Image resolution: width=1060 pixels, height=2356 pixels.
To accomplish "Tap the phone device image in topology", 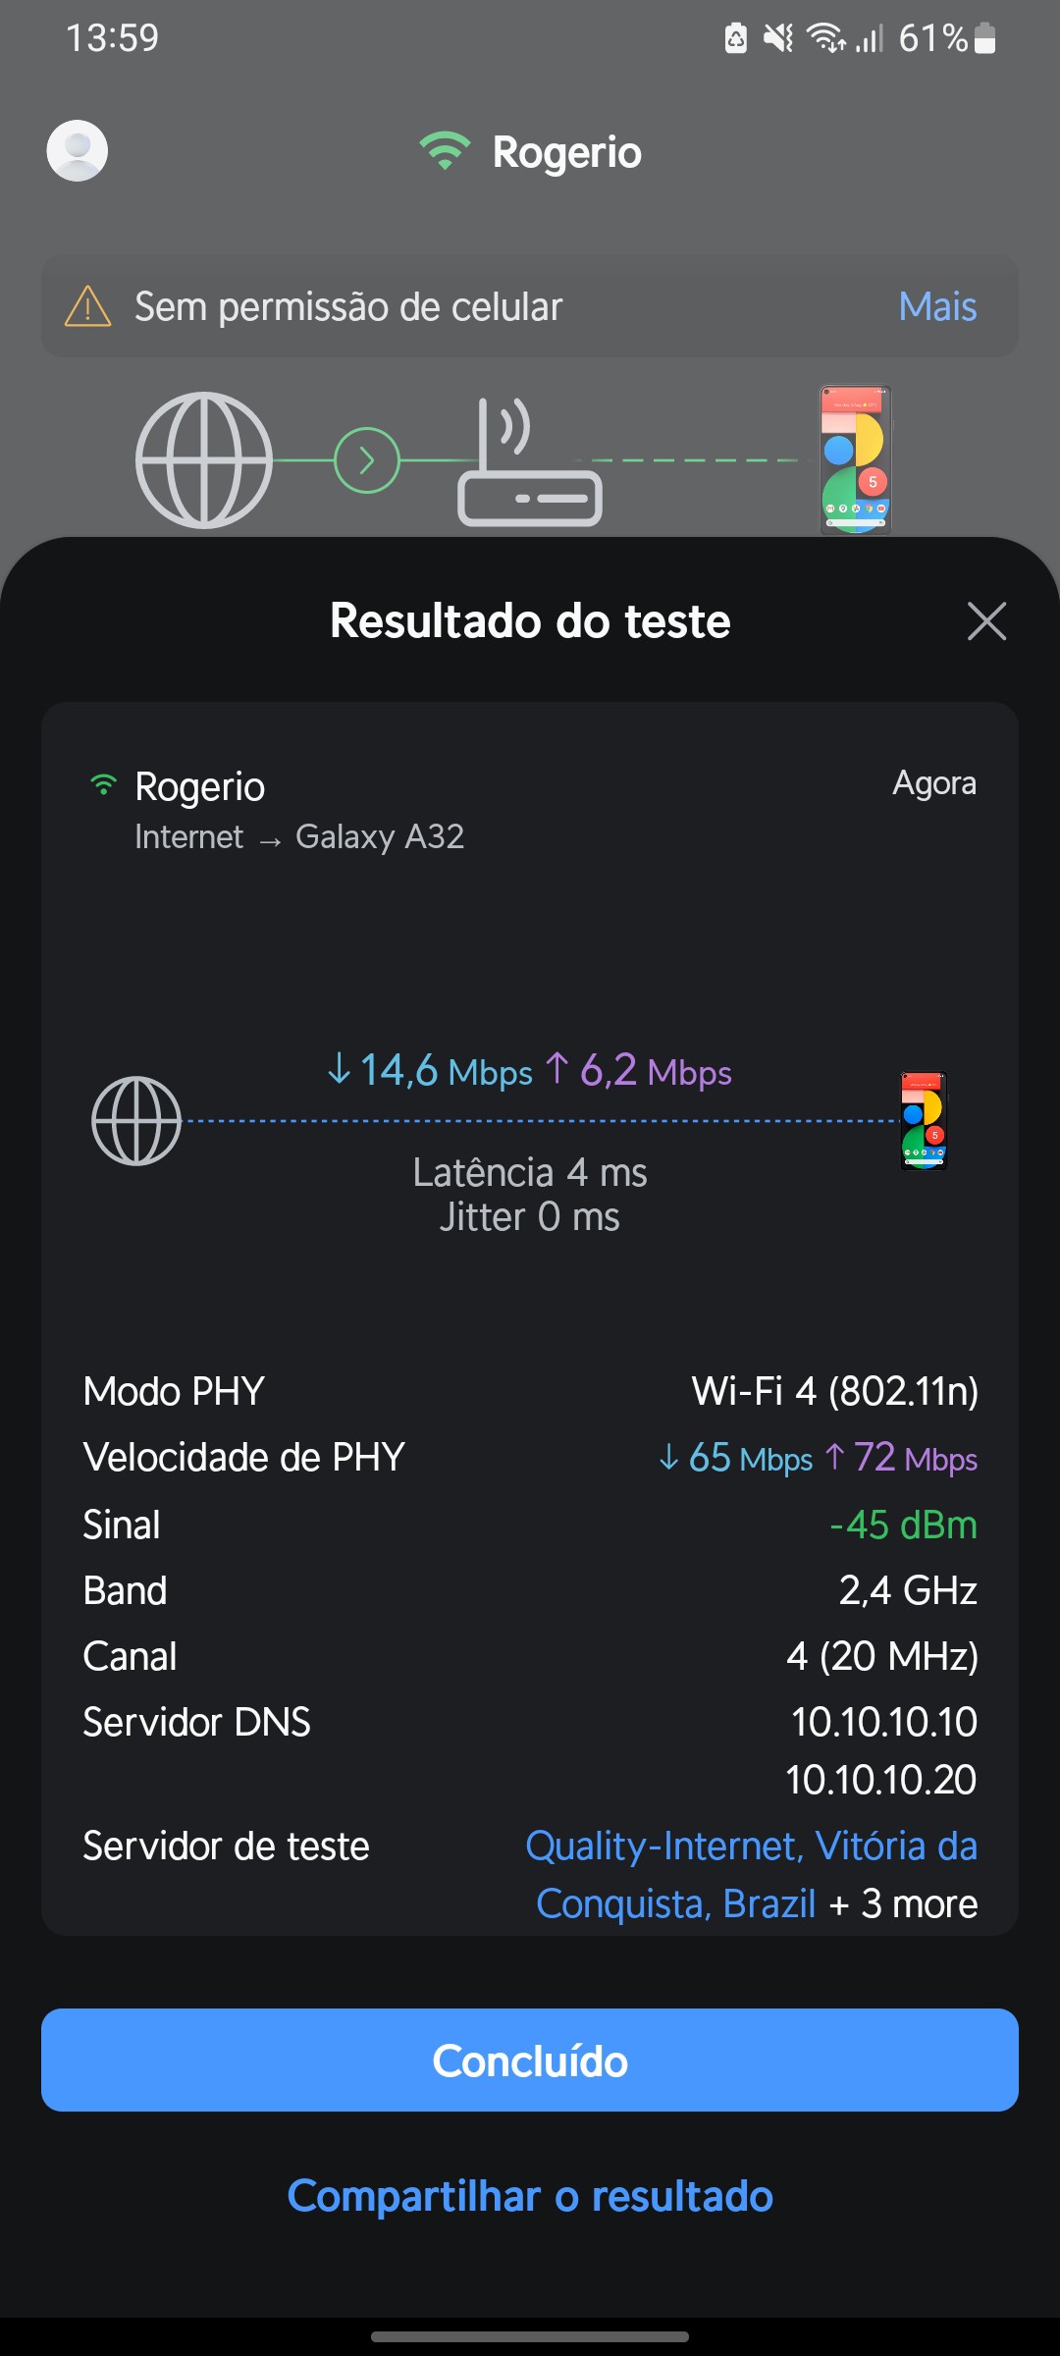I will (x=855, y=459).
